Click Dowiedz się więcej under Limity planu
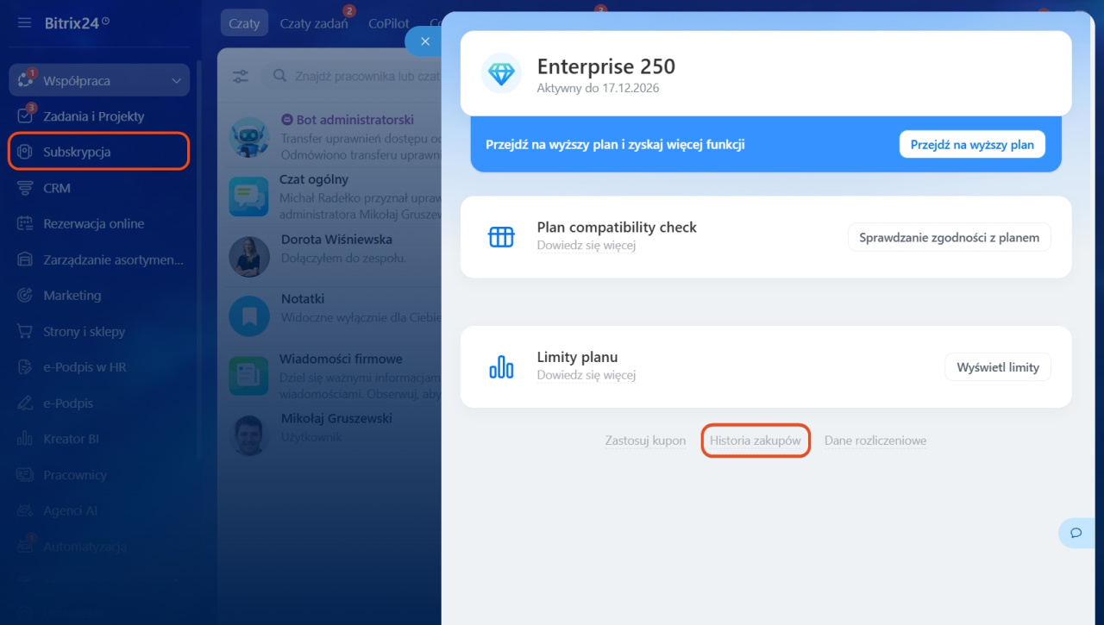This screenshot has width=1104, height=625. (586, 376)
